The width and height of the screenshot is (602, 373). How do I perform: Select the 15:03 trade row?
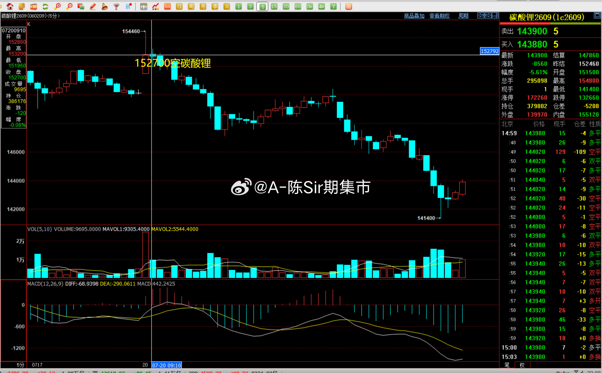click(551, 357)
